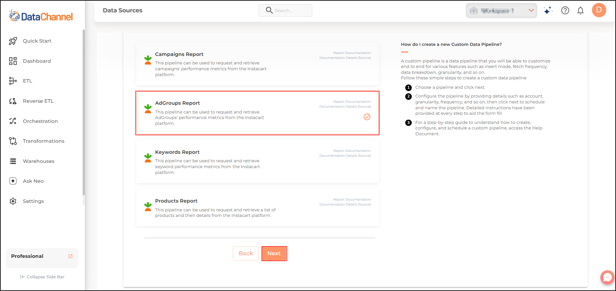
Task: Click the Data Sources page title
Action: tap(123, 10)
